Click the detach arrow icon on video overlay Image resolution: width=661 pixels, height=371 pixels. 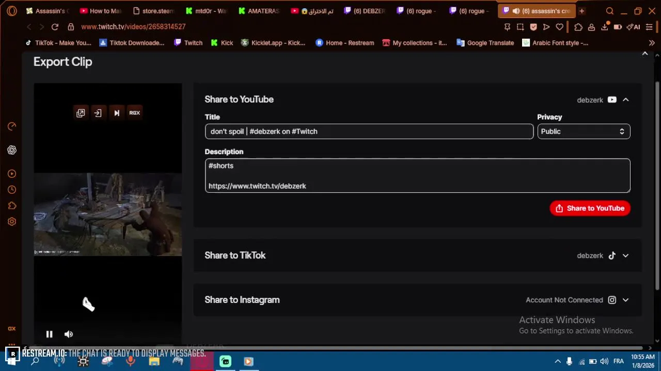(x=98, y=113)
